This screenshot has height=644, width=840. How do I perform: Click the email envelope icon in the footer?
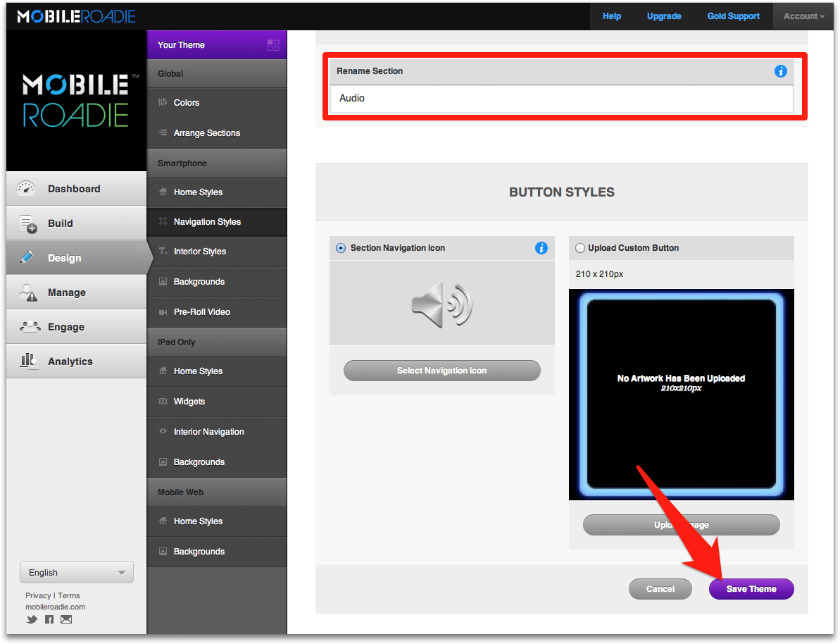pyautogui.click(x=66, y=619)
